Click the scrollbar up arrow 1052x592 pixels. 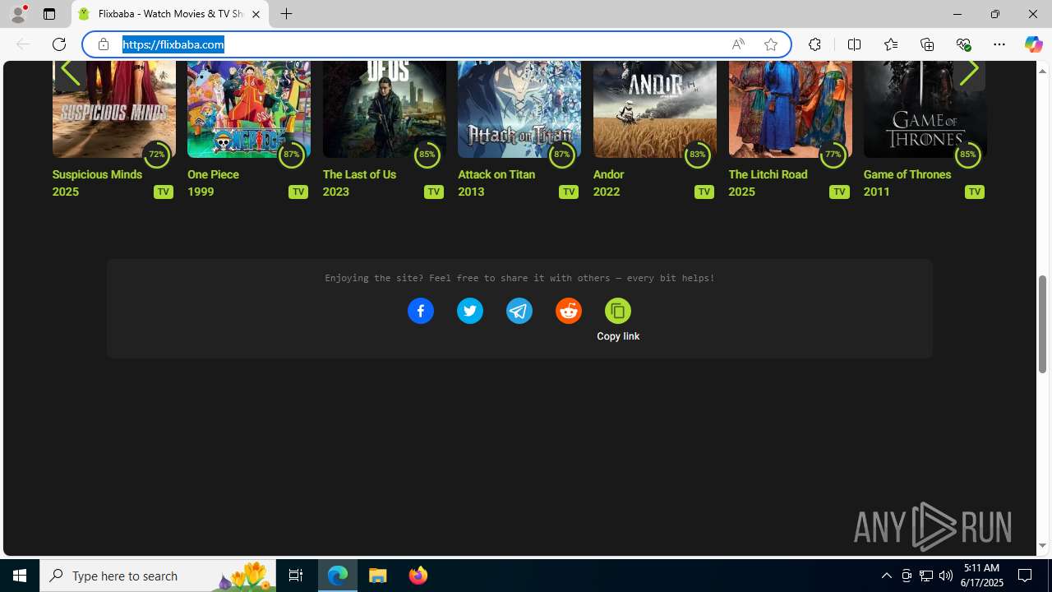tap(1042, 71)
